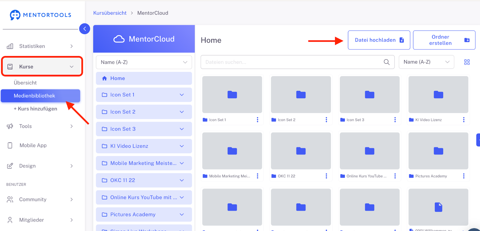This screenshot has height=231, width=480.
Task: Open the Pictures Academy folder thumbnail
Action: [x=438, y=151]
